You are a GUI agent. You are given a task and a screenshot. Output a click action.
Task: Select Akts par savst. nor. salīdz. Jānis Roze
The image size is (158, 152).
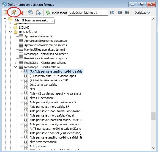click(55, 111)
